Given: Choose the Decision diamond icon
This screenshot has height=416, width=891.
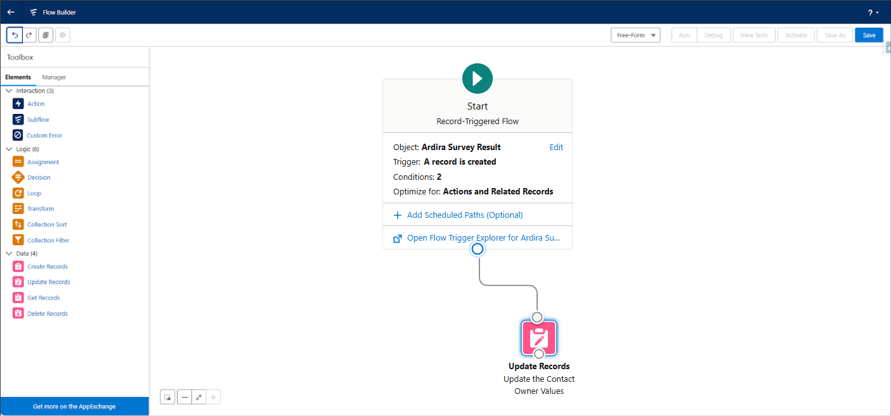Looking at the screenshot, I should coord(18,177).
